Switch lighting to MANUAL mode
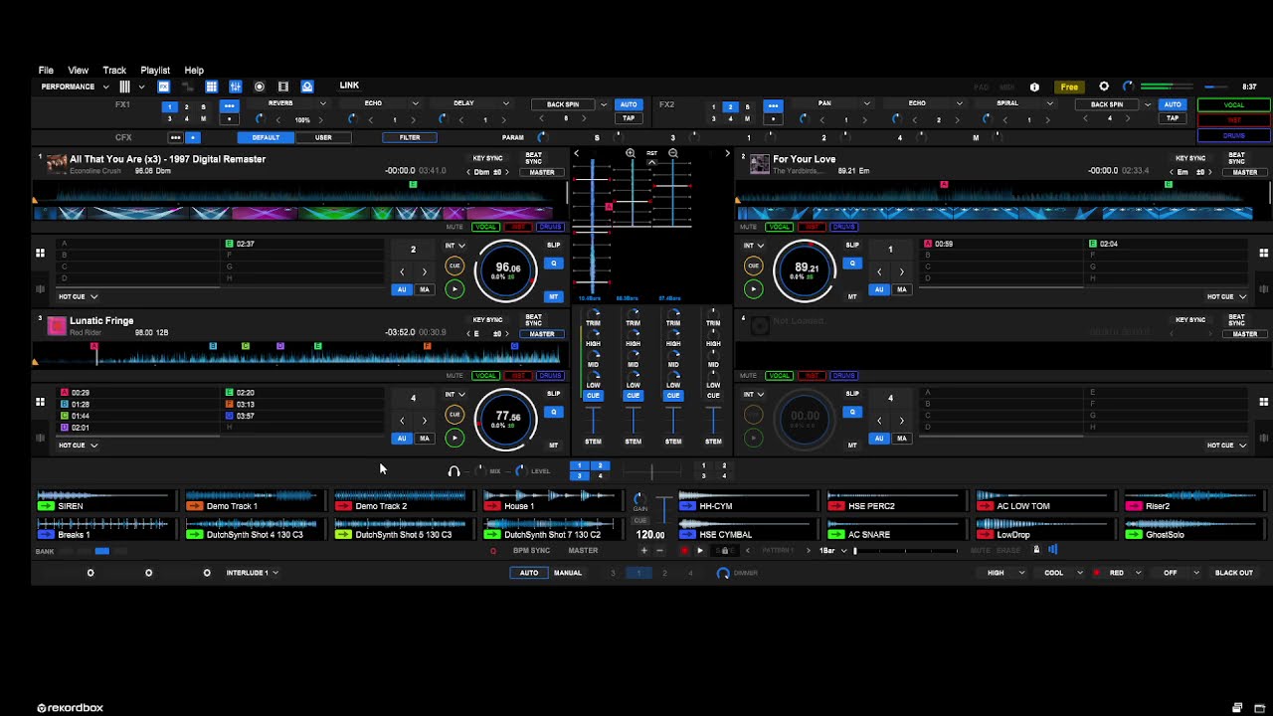This screenshot has width=1273, height=716. [568, 573]
